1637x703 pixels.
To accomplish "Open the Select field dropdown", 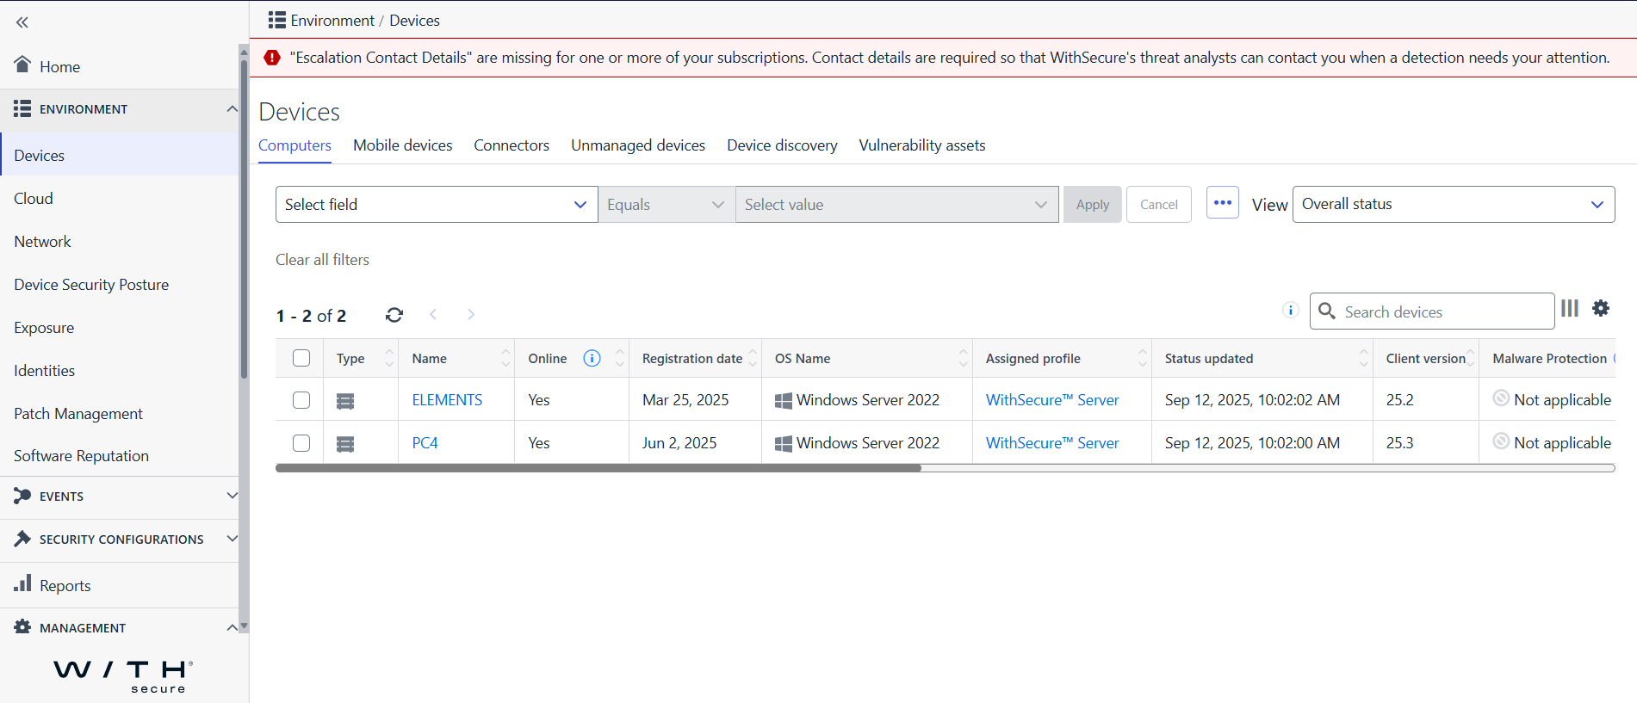I will click(x=437, y=205).
